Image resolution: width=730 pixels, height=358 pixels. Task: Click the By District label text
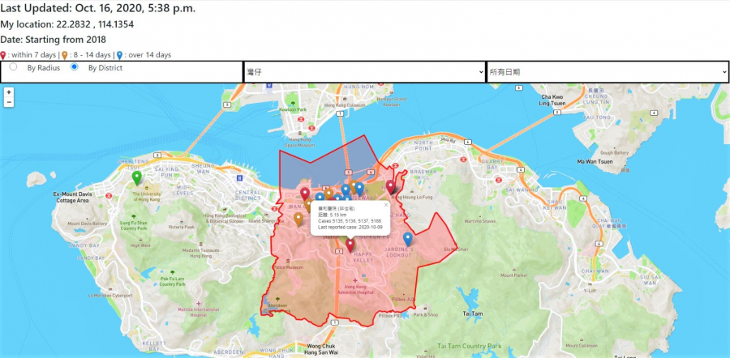(x=105, y=68)
